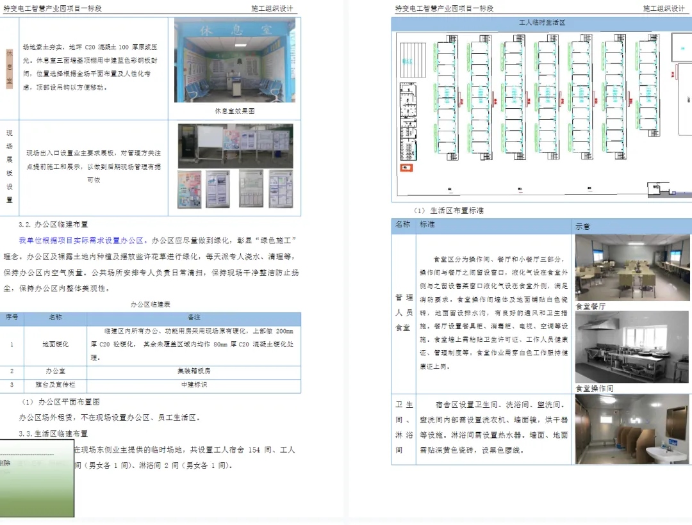The image size is (692, 525).
Task: Click the vertical label 现场展板设置
Action: tap(9, 166)
